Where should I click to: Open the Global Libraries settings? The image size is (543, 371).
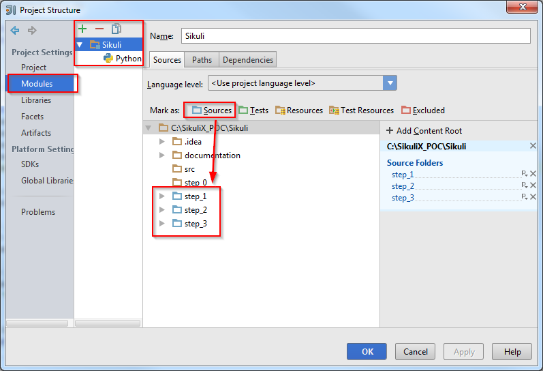pyautogui.click(x=47, y=181)
